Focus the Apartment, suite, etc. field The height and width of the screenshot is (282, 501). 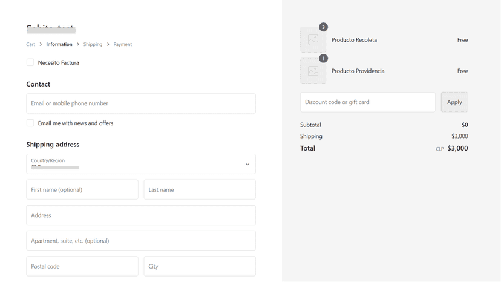pyautogui.click(x=141, y=241)
